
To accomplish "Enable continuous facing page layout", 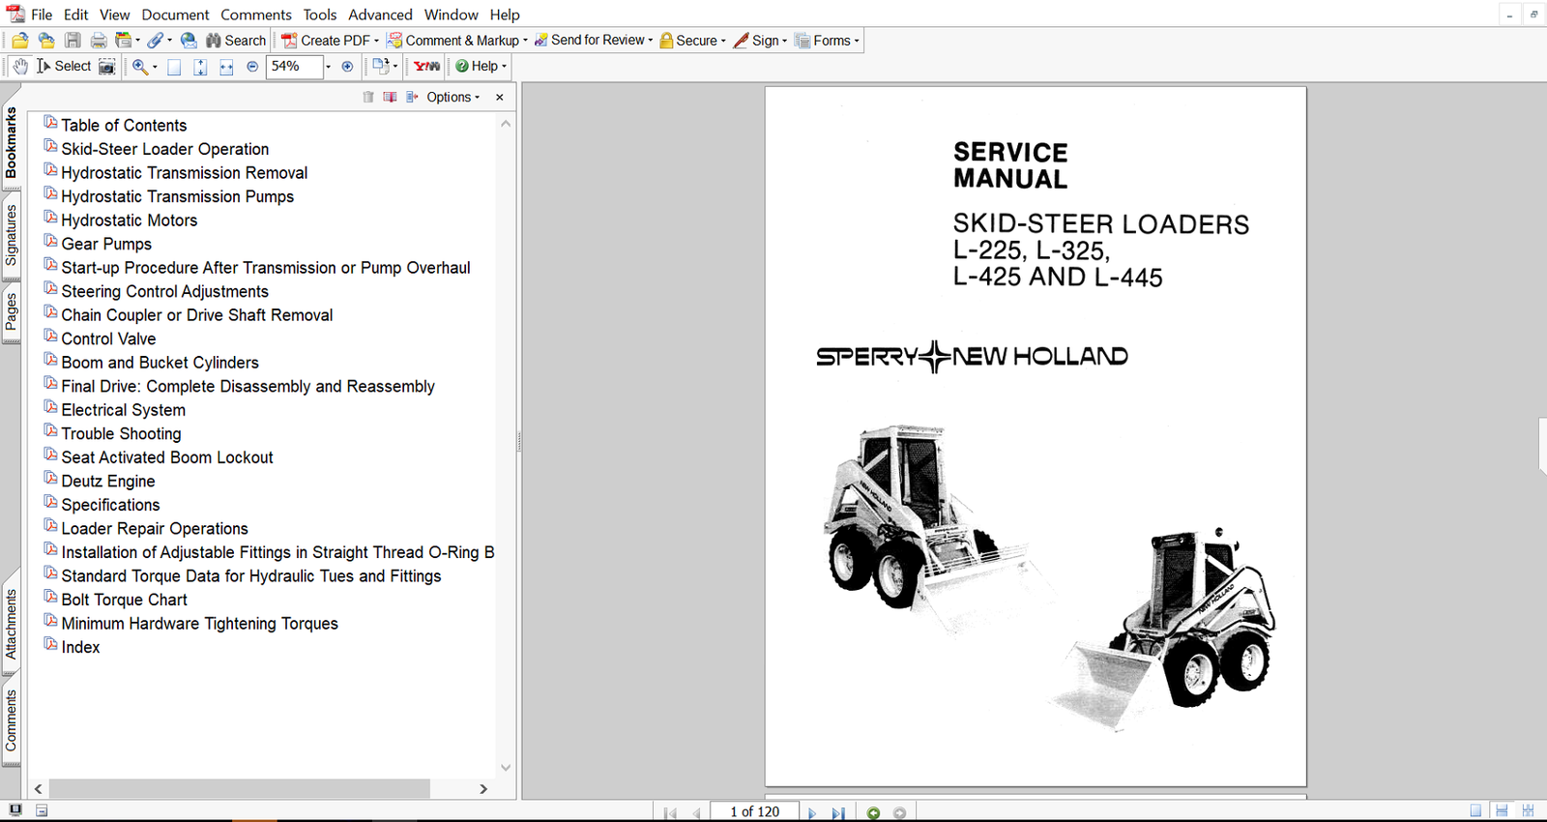I will [x=1528, y=811].
